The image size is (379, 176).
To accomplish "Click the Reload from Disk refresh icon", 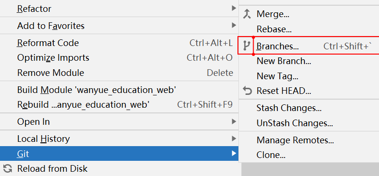I will pos(8,168).
